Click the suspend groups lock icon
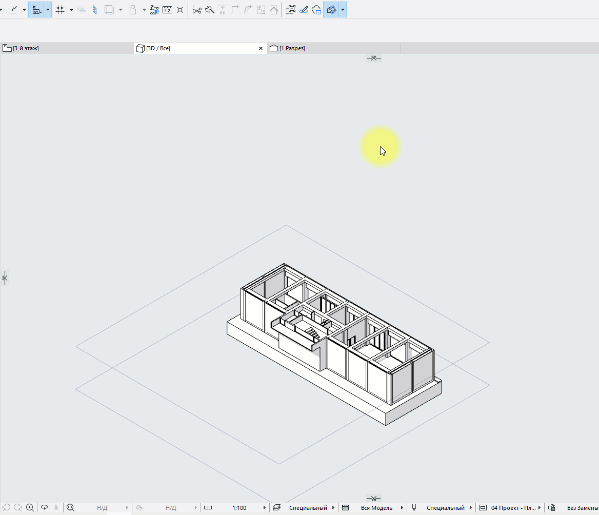The height and width of the screenshot is (515, 599). 132,10
